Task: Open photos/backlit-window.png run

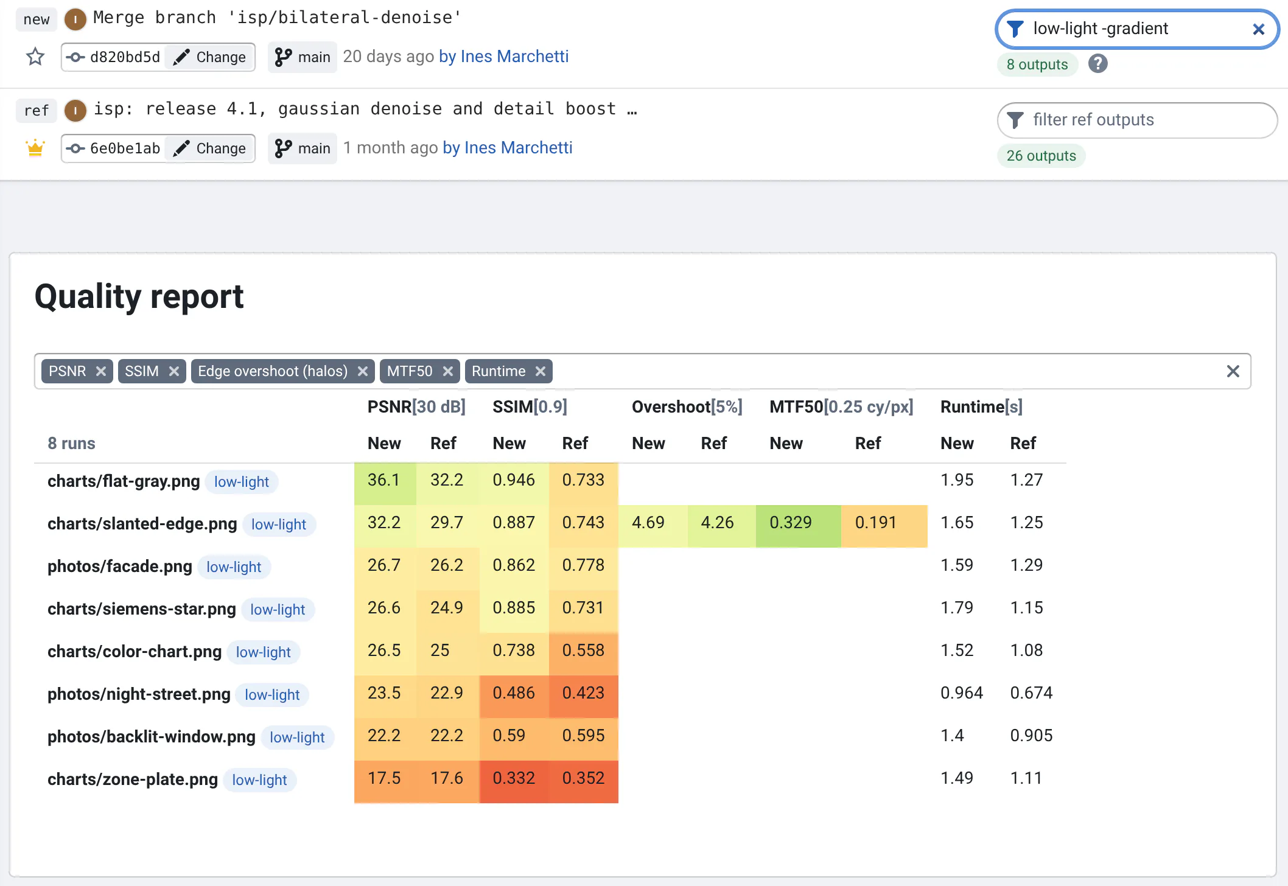Action: (151, 737)
